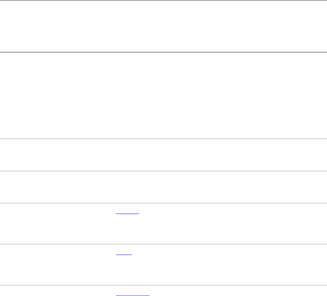Click the second black horizontal divider line
The image size is (327, 296).
point(164,52)
